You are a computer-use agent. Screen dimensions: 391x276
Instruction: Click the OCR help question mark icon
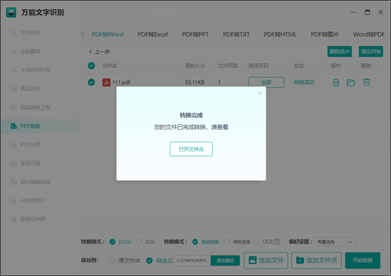(x=277, y=242)
